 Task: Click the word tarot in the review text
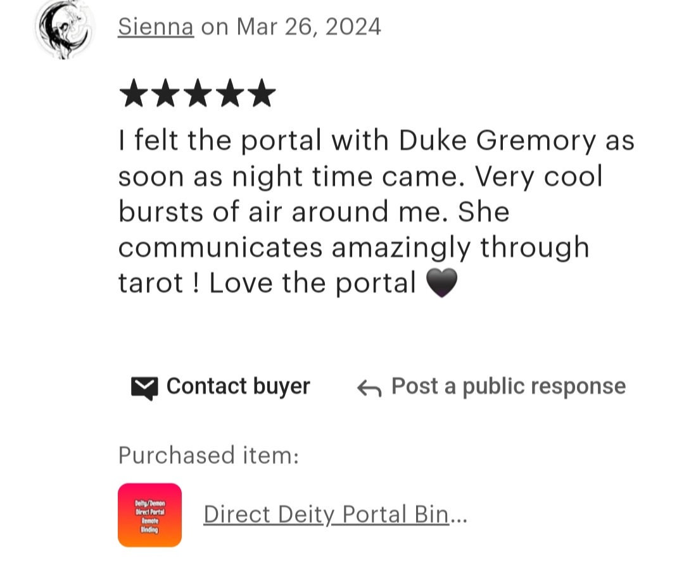(x=151, y=283)
